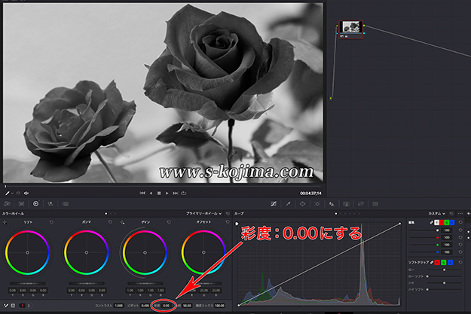Image resolution: width=471 pixels, height=314 pixels.
Task: Toggle loop playback icon
Action: click(184, 194)
